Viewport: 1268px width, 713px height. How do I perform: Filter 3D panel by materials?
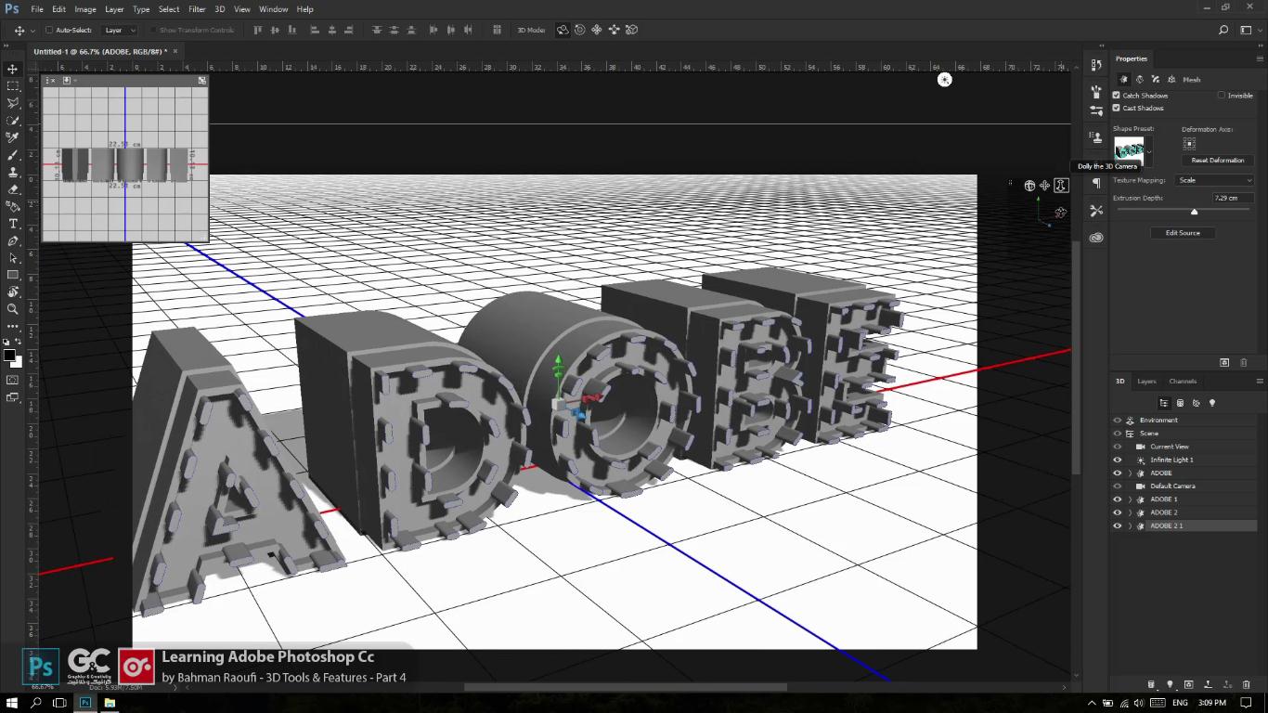(1196, 403)
